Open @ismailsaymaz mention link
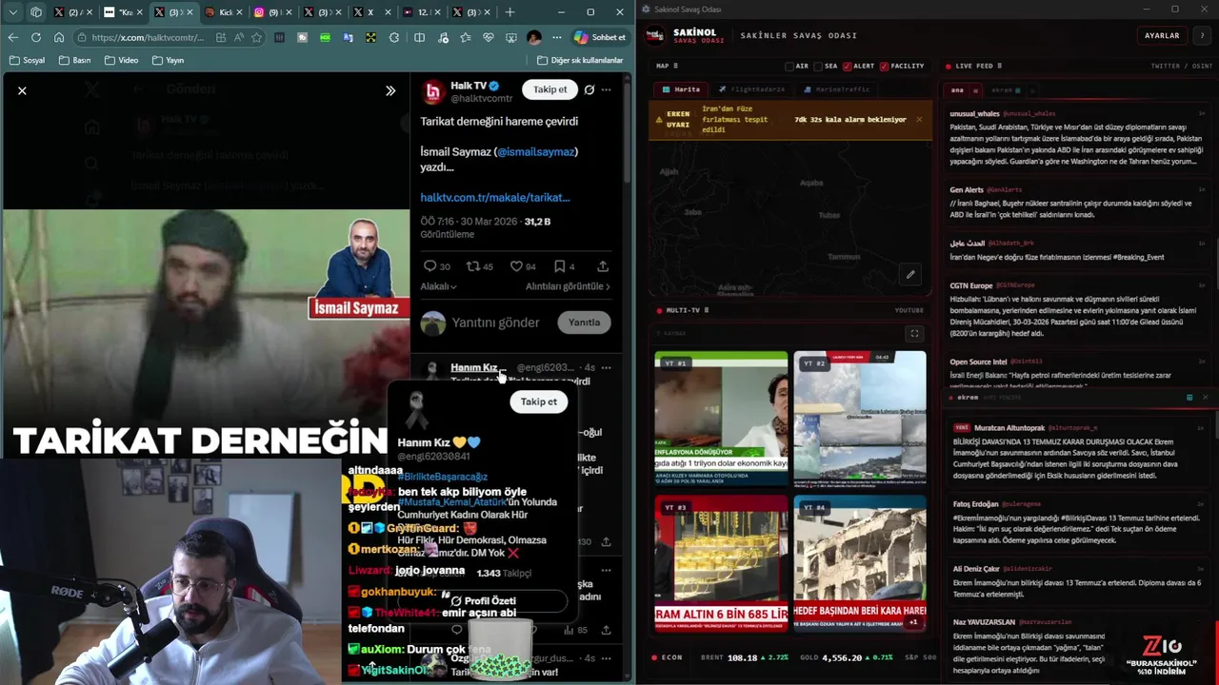This screenshot has width=1219, height=685. [536, 151]
